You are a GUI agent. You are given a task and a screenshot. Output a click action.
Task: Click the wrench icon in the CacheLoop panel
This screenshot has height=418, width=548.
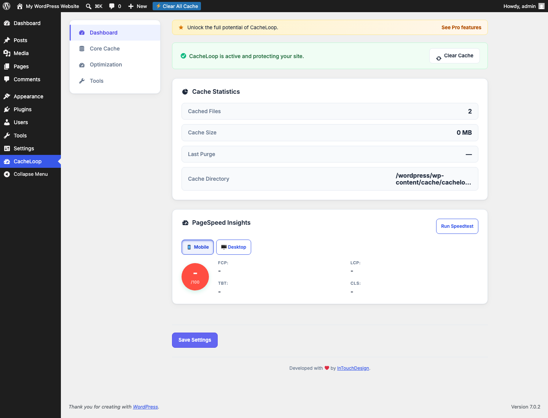click(82, 81)
